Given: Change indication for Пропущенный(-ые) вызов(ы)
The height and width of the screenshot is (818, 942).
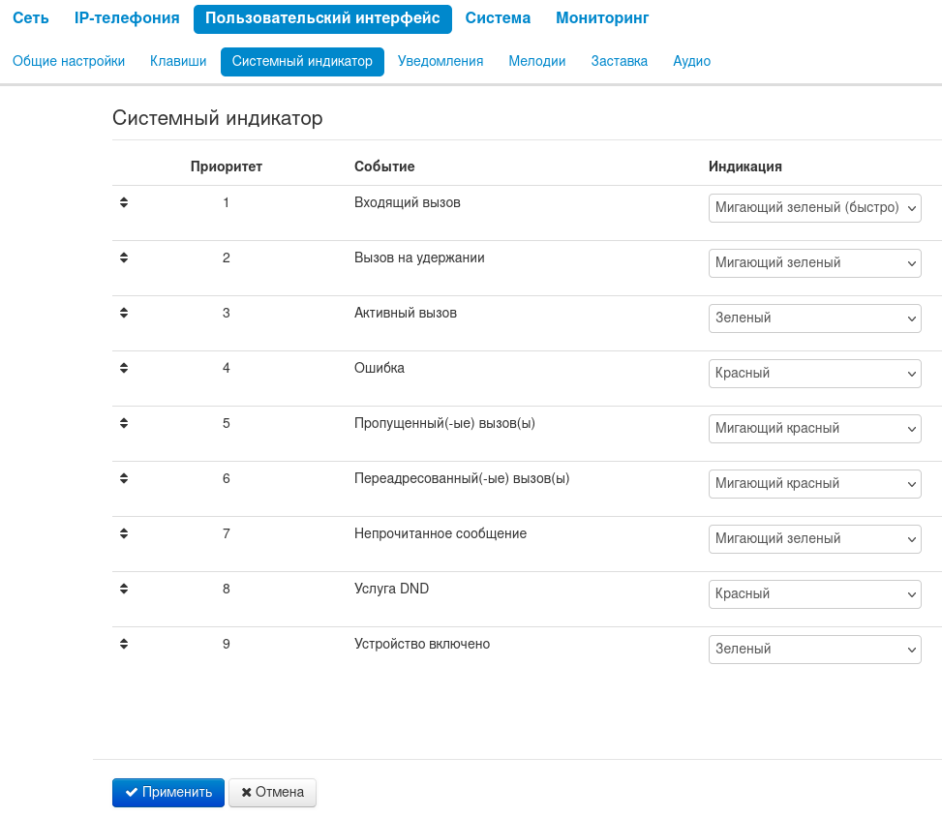Looking at the screenshot, I should coord(814,429).
